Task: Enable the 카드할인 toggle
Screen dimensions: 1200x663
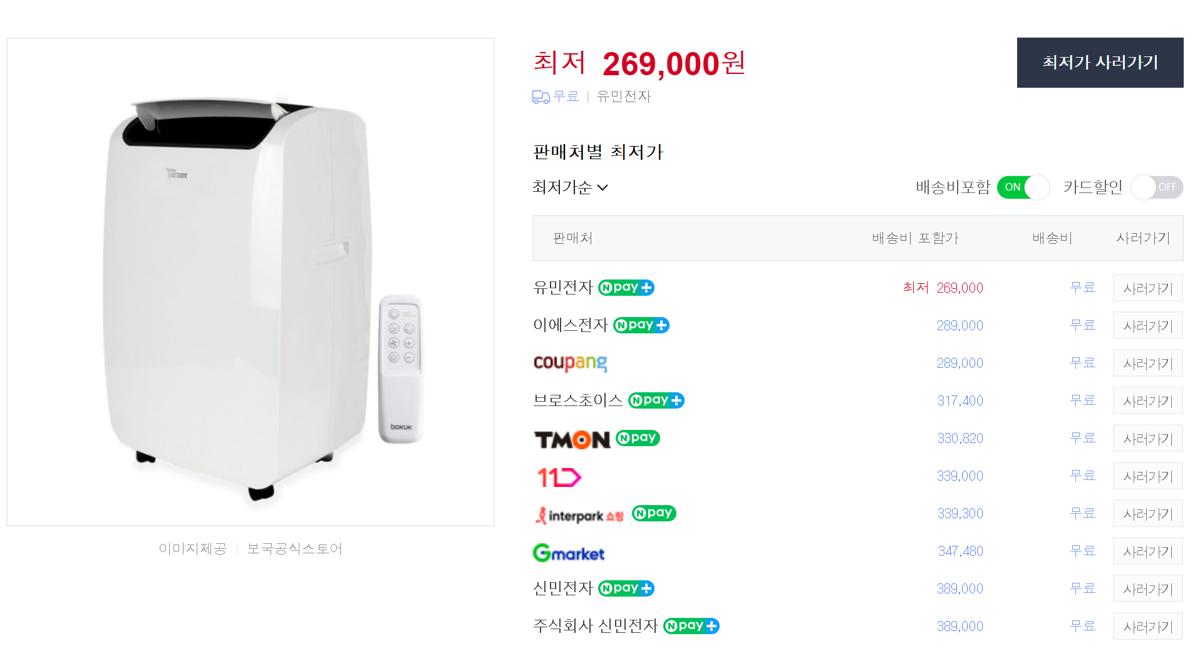Action: 1156,187
